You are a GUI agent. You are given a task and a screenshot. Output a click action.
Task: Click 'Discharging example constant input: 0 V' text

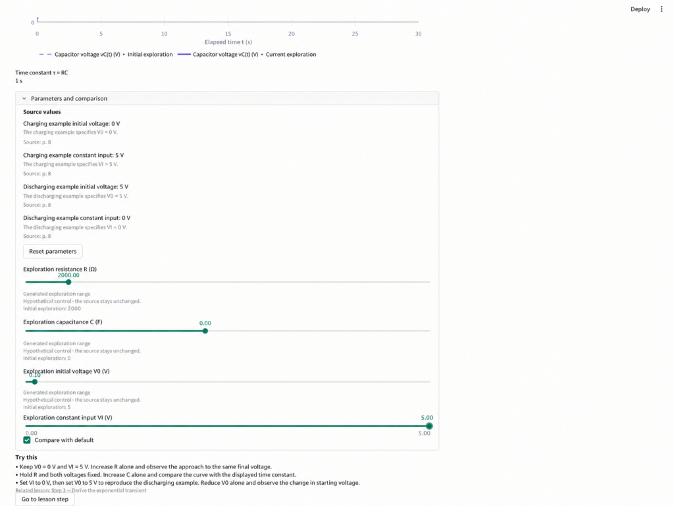[x=77, y=218]
